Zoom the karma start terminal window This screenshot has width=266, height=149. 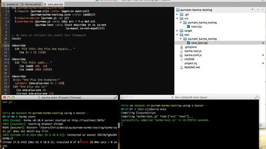(13, 98)
